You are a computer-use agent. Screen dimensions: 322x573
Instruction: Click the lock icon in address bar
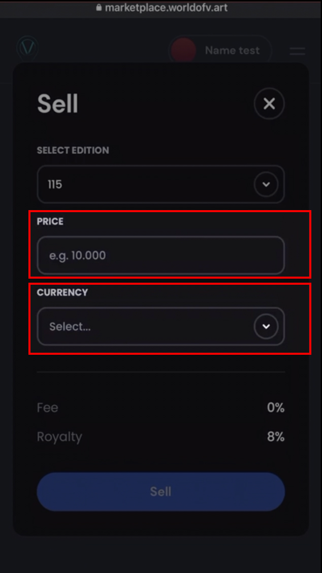(99, 7)
